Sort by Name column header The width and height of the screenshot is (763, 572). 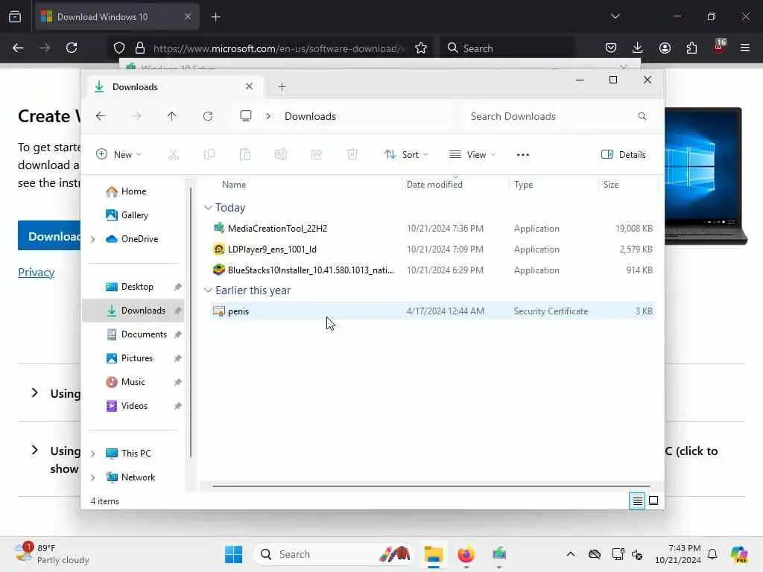234,185
